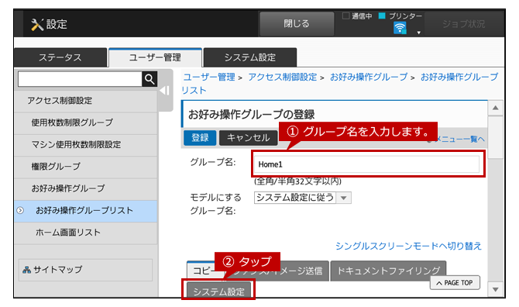This screenshot has width=519, height=307.
Task: Click the circled arrow beside お好み操作グループリスト
Action: (x=20, y=211)
